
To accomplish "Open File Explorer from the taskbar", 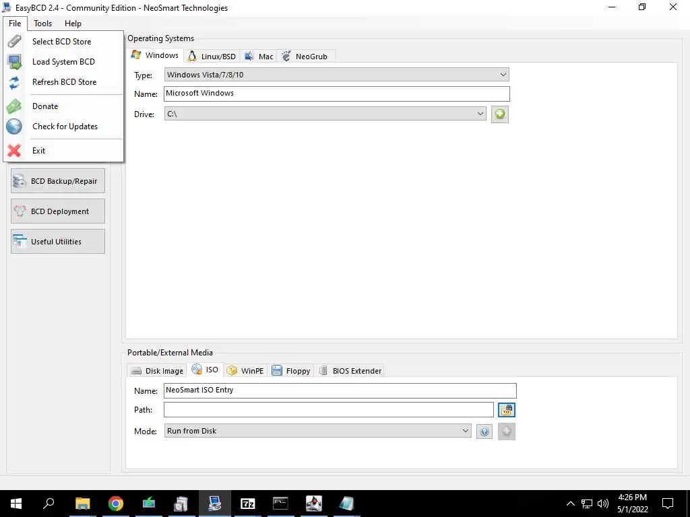I will [x=82, y=504].
